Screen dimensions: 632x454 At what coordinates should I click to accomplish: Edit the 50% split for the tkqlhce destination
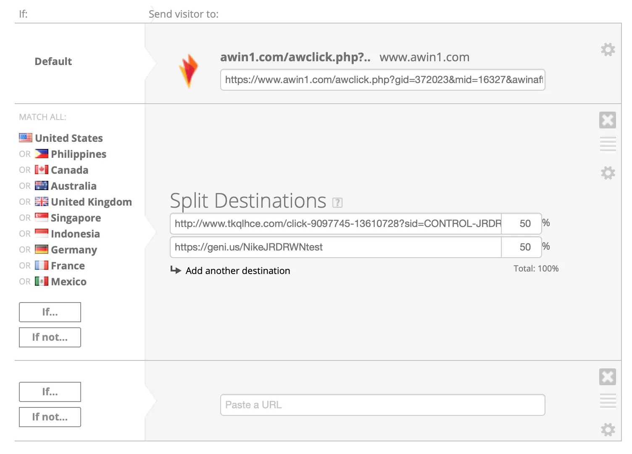[522, 224]
